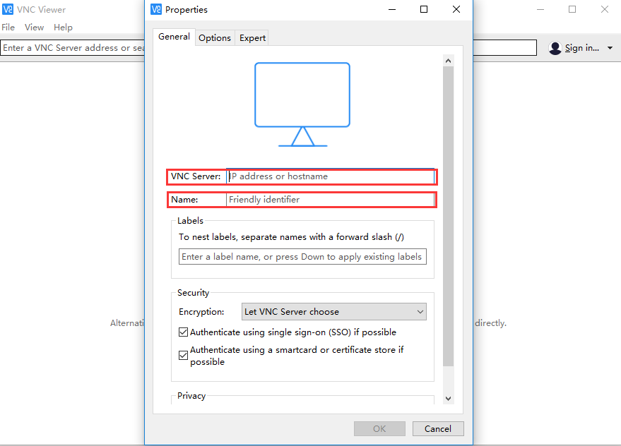Image resolution: width=621 pixels, height=446 pixels.
Task: Click the VNC Viewer logo in main title bar
Action: pyautogui.click(x=8, y=9)
